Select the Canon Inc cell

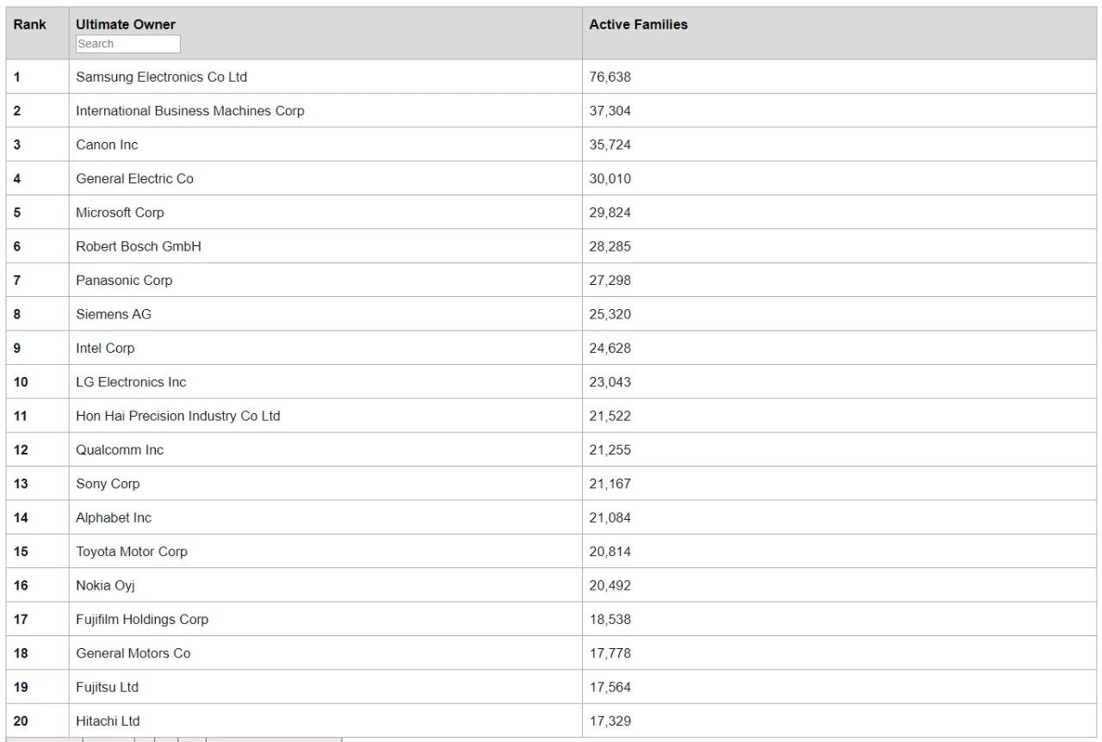pos(107,145)
